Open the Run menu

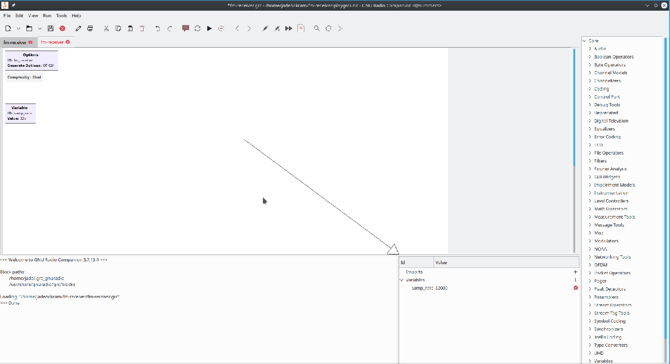click(47, 15)
